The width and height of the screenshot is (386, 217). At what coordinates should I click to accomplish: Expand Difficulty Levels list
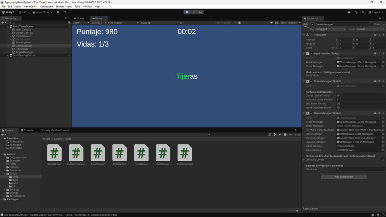304,160
